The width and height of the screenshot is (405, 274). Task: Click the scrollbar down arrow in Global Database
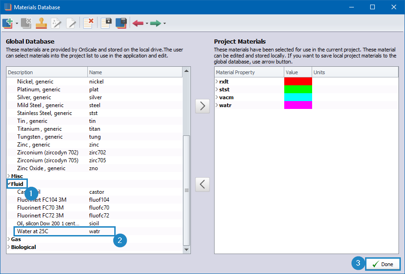point(187,249)
